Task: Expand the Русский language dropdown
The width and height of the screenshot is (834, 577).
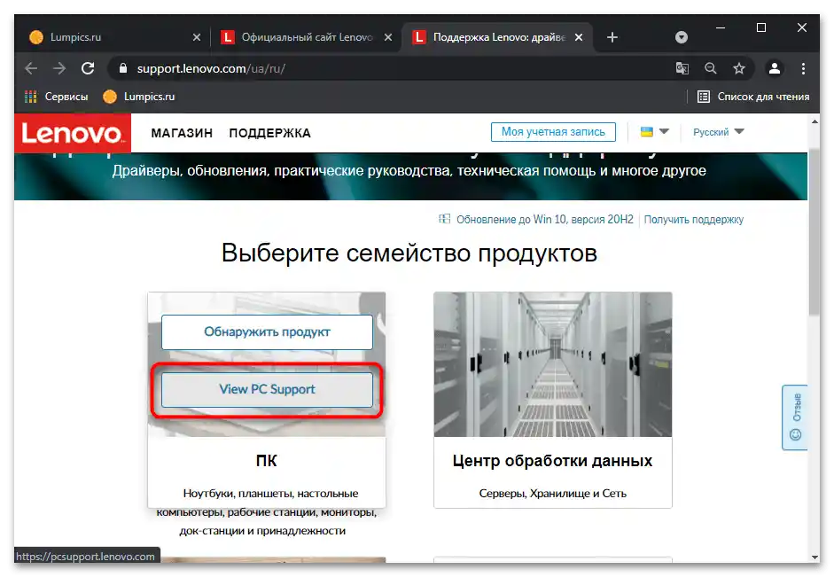Action: pos(718,132)
